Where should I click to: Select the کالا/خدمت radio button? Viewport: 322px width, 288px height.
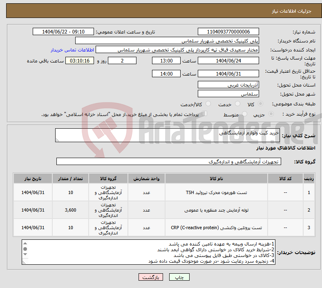[208, 104]
